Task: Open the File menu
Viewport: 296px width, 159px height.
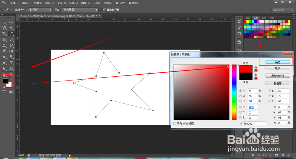Action: 14,3
